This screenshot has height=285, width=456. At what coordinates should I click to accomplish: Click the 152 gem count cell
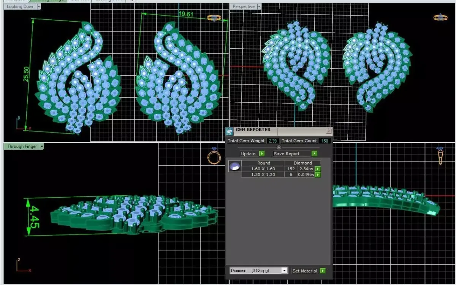point(291,169)
